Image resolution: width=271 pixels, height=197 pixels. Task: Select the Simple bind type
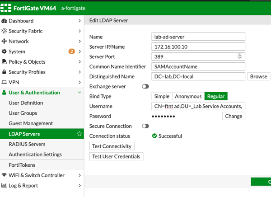(162, 96)
